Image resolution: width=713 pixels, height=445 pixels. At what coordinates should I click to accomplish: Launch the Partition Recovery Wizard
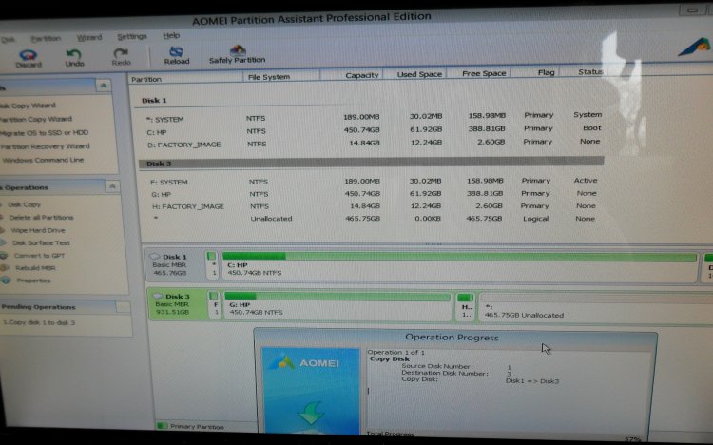click(45, 146)
